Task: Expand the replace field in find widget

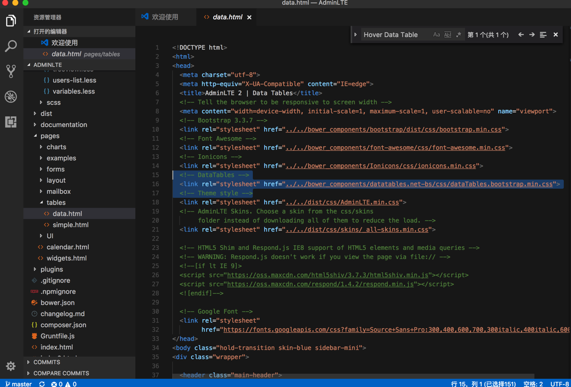Action: click(356, 35)
